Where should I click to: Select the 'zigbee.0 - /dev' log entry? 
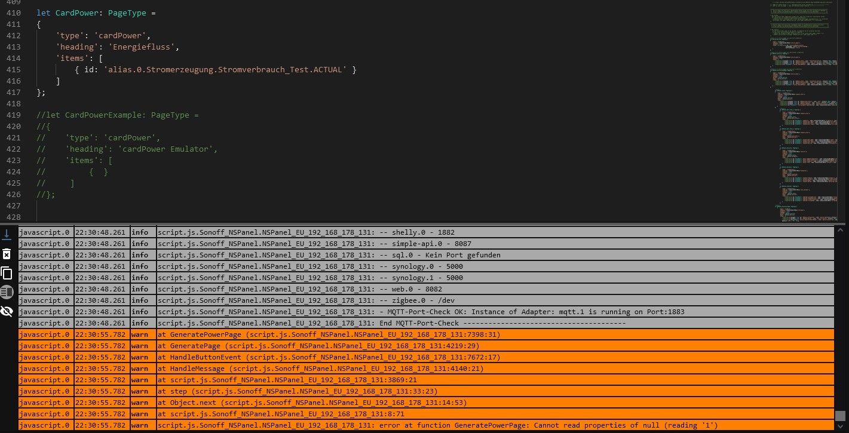426,300
